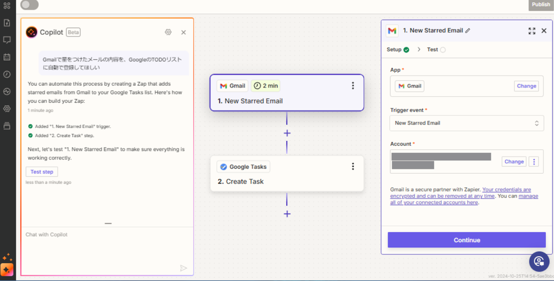
Task: Click 'Added 1. New Starred Email trigger' line
Action: (70, 126)
